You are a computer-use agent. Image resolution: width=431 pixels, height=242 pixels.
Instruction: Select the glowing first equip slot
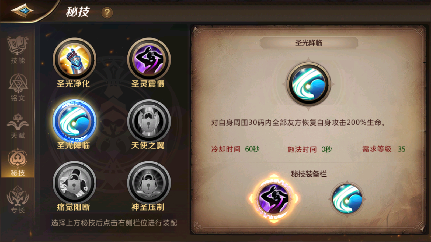coord(274,199)
